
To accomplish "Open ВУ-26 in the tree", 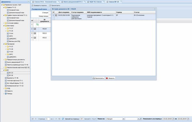I will pyautogui.click(x=11, y=75).
